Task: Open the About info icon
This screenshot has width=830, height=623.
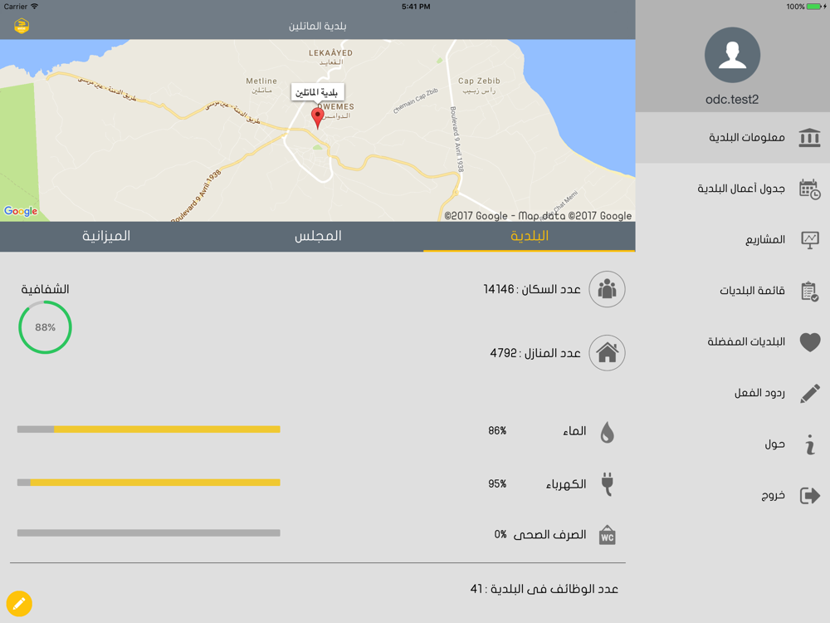Action: coord(810,444)
